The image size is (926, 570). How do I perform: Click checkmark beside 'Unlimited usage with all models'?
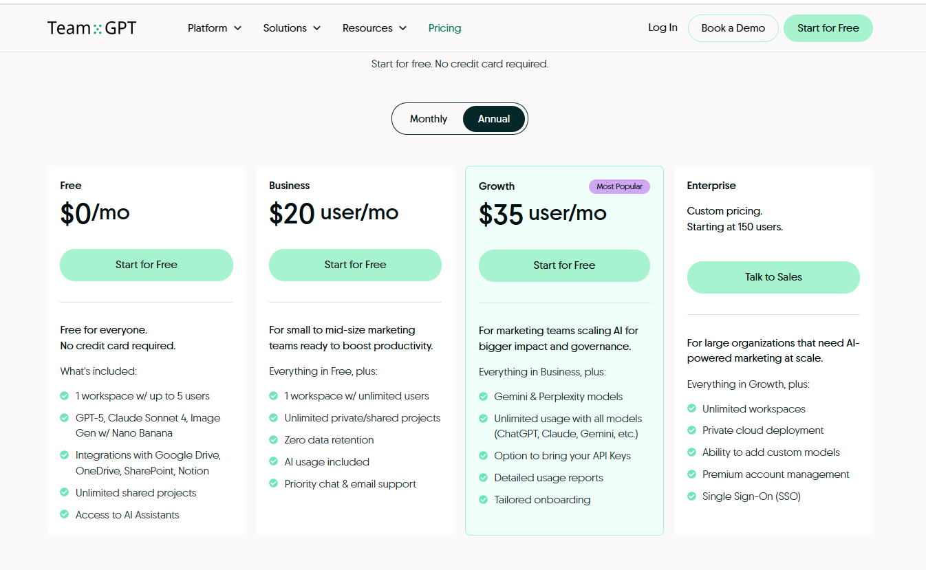click(483, 419)
